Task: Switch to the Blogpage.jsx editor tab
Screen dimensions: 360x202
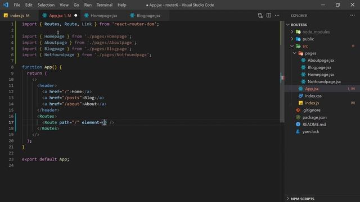Action: tap(147, 16)
